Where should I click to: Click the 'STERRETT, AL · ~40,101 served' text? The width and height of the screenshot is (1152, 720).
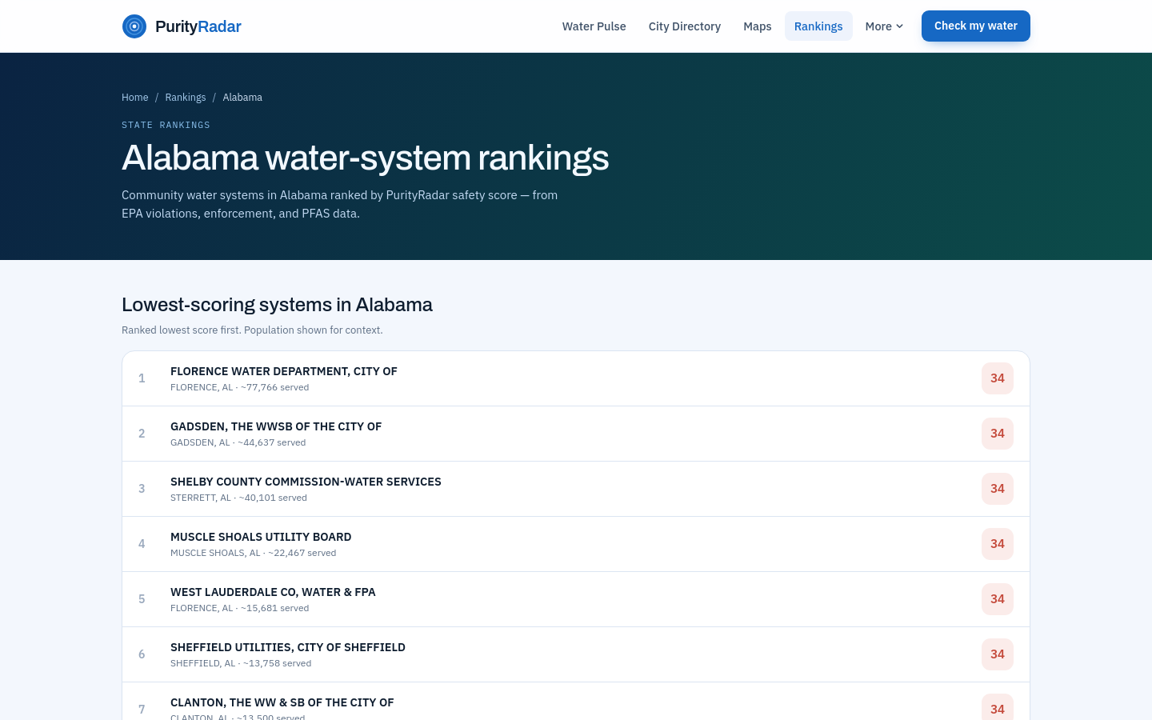click(239, 498)
